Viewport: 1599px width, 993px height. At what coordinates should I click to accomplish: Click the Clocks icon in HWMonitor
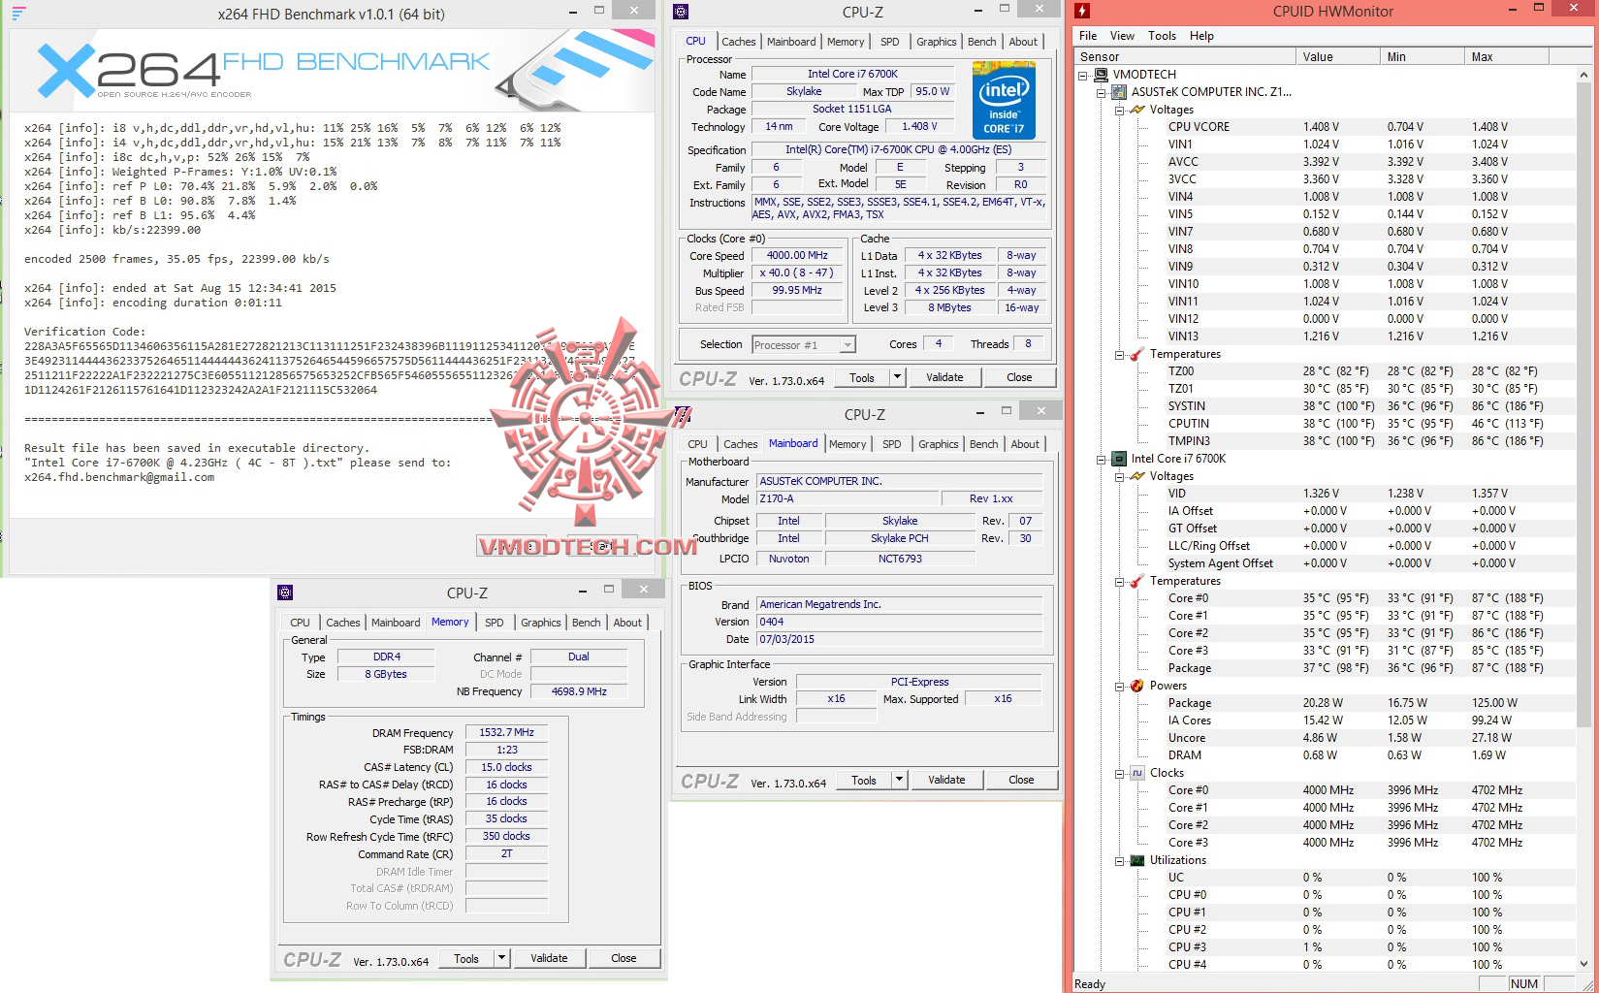point(1136,773)
